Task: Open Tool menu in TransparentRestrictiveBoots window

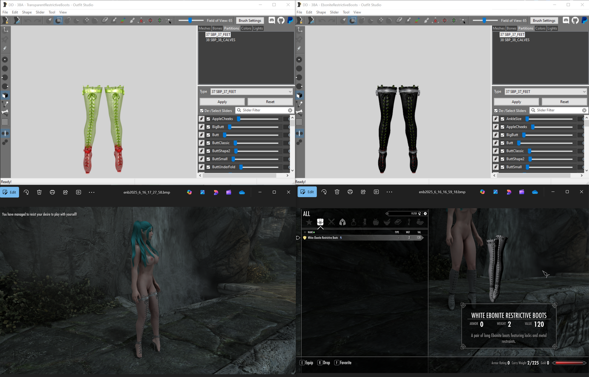Action: (x=52, y=12)
